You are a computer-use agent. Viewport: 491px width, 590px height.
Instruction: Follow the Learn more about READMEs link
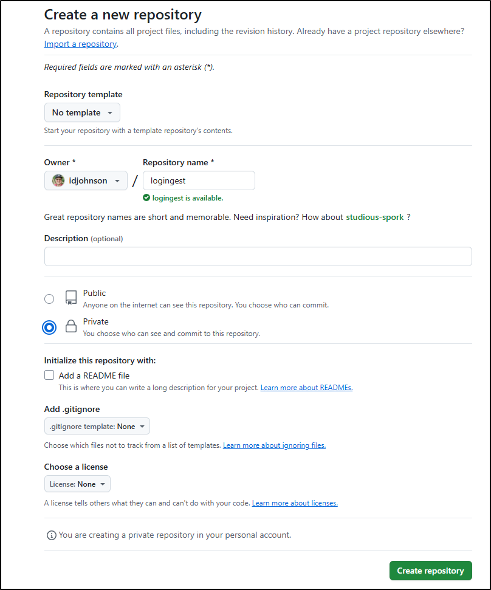pos(307,388)
